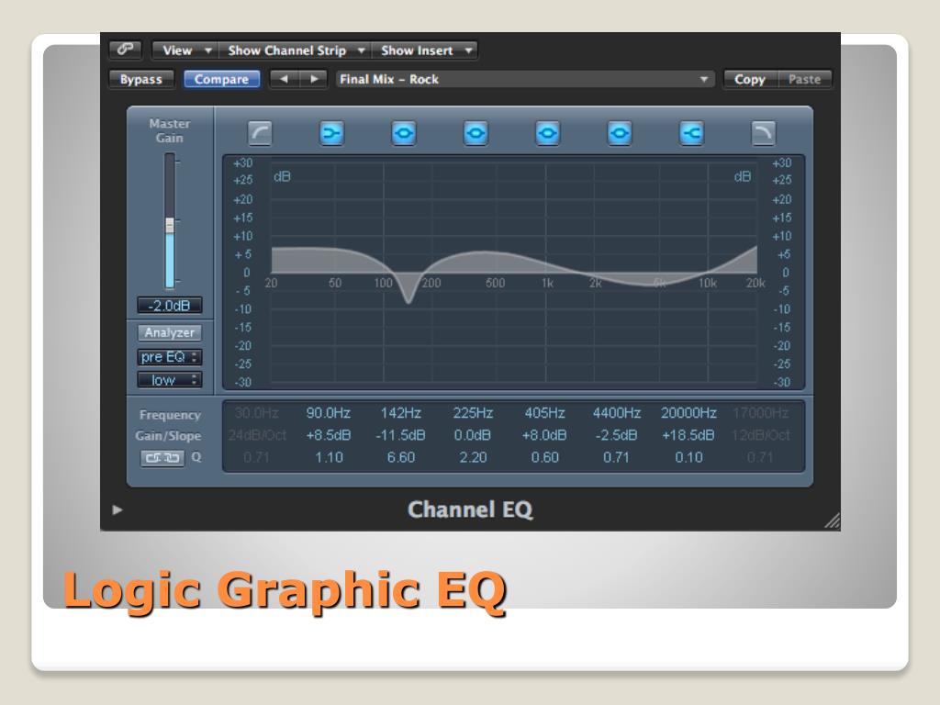This screenshot has width=940, height=705.
Task: Click the Copy button
Action: pyautogui.click(x=750, y=79)
